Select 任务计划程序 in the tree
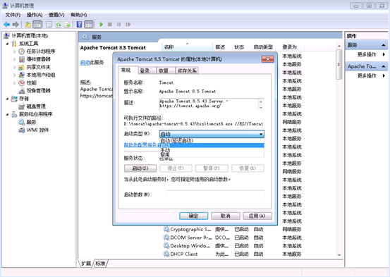390x277 pixels. 41,51
